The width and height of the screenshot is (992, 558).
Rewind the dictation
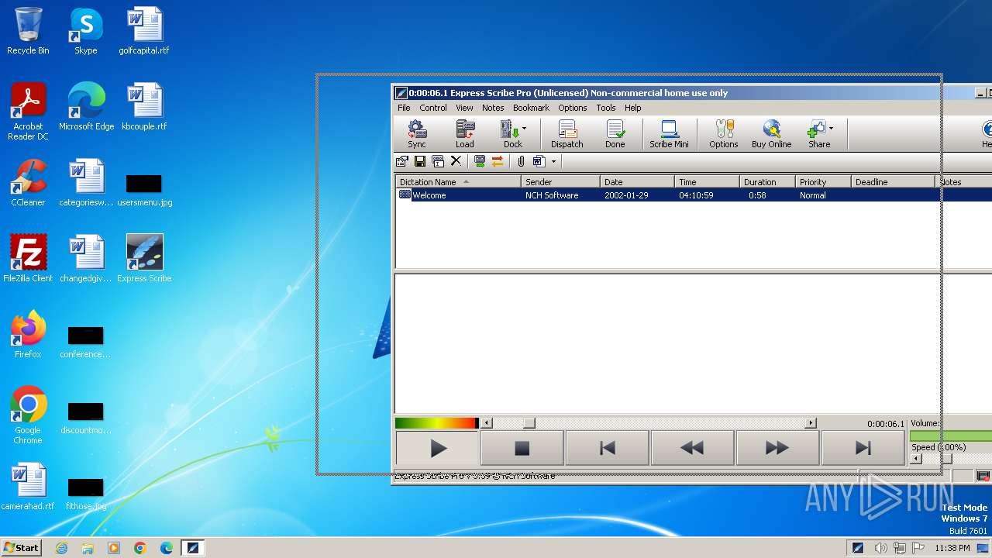tap(692, 448)
